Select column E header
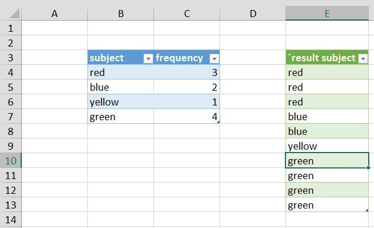This screenshot has width=374, height=228. tap(327, 14)
